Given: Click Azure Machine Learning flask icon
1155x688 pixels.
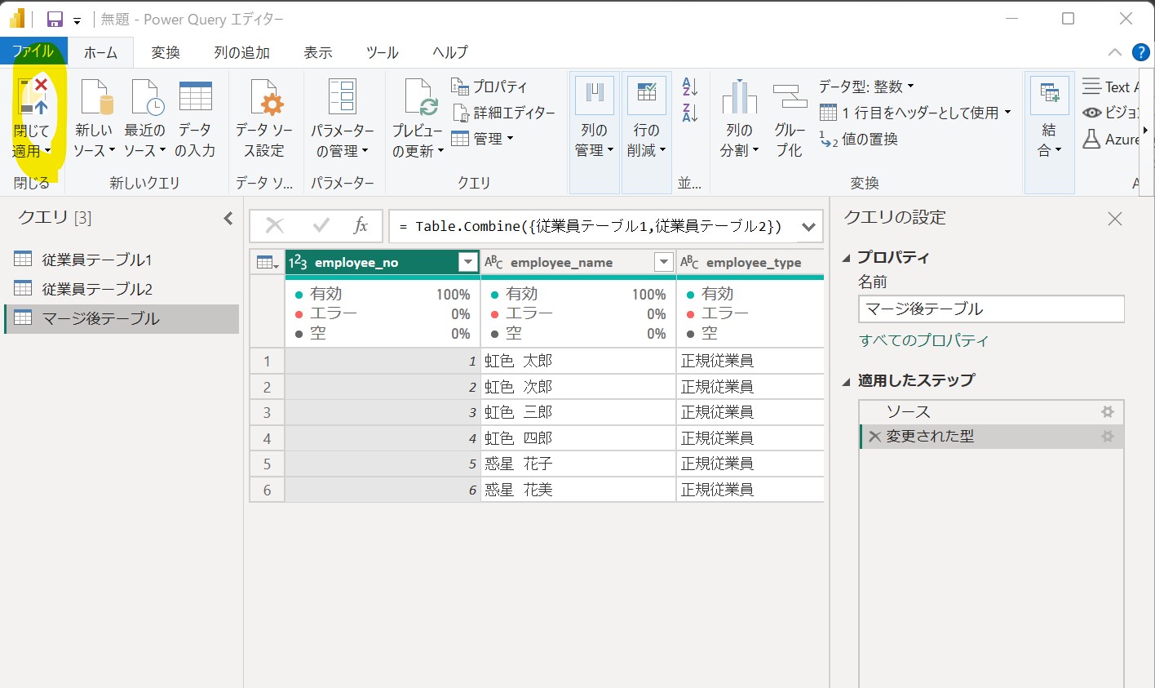Looking at the screenshot, I should pos(1091,139).
